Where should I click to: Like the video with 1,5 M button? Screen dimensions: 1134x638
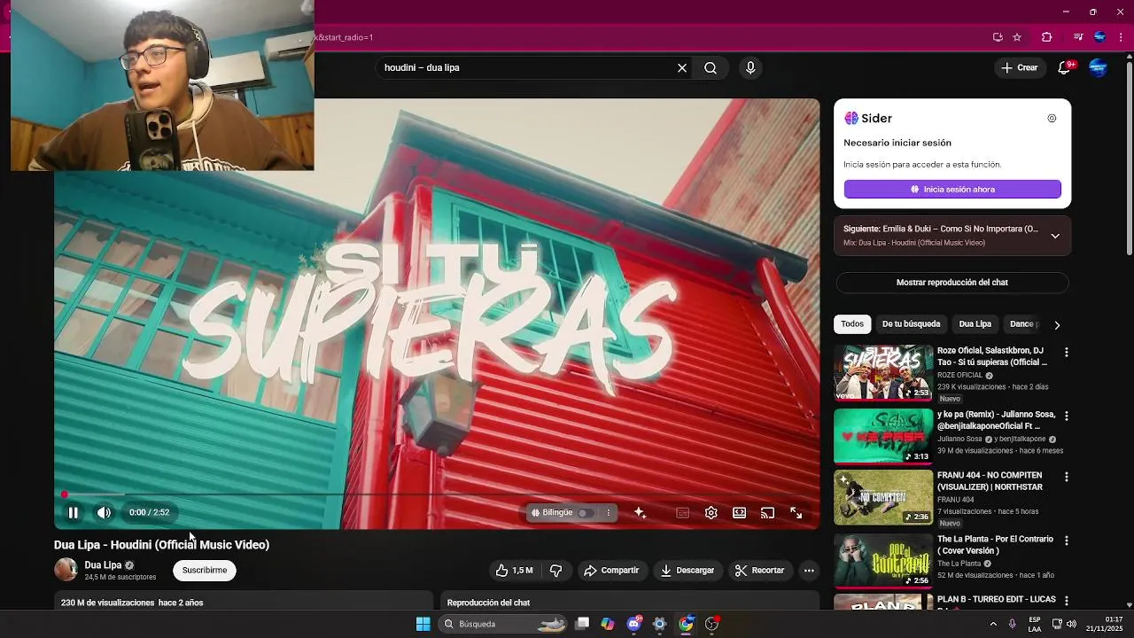[x=514, y=571]
